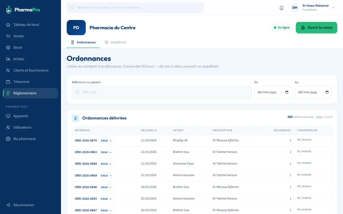The width and height of the screenshot is (343, 214).
Task: Click the Conservation column header
Action: point(307,130)
